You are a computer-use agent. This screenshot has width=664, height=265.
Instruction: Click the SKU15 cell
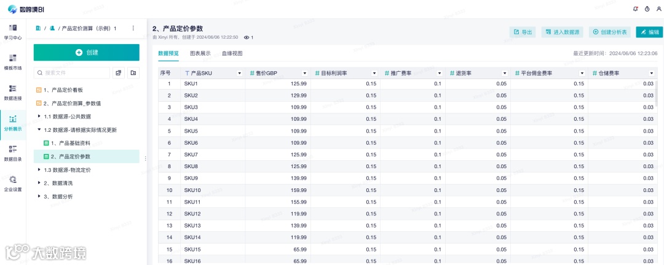(x=213, y=250)
